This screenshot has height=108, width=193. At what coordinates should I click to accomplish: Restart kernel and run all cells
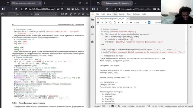(131, 22)
